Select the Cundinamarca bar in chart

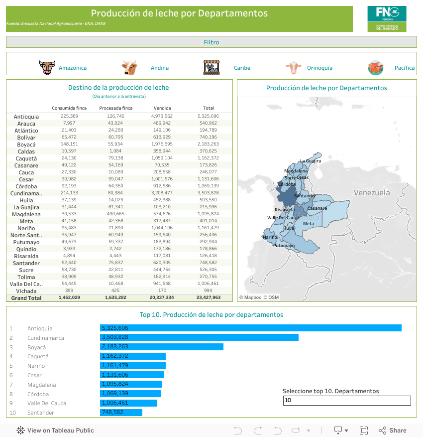[x=199, y=337]
